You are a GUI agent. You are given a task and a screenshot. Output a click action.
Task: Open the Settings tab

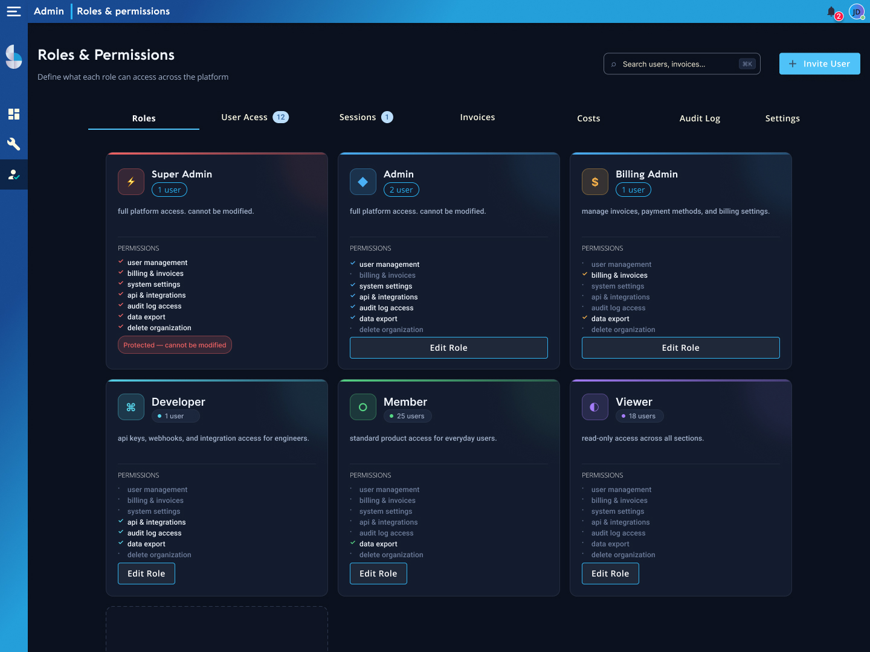coord(782,118)
